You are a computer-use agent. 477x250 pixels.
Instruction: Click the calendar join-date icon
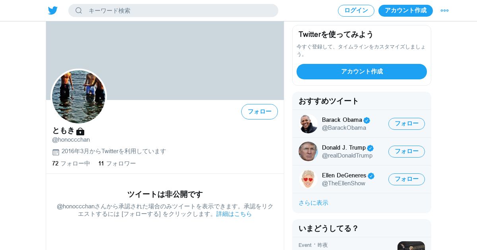56,152
